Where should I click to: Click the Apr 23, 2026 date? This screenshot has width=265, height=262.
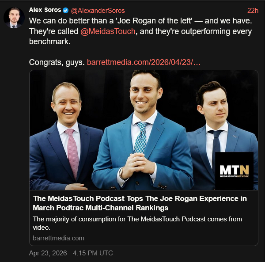click(x=46, y=253)
